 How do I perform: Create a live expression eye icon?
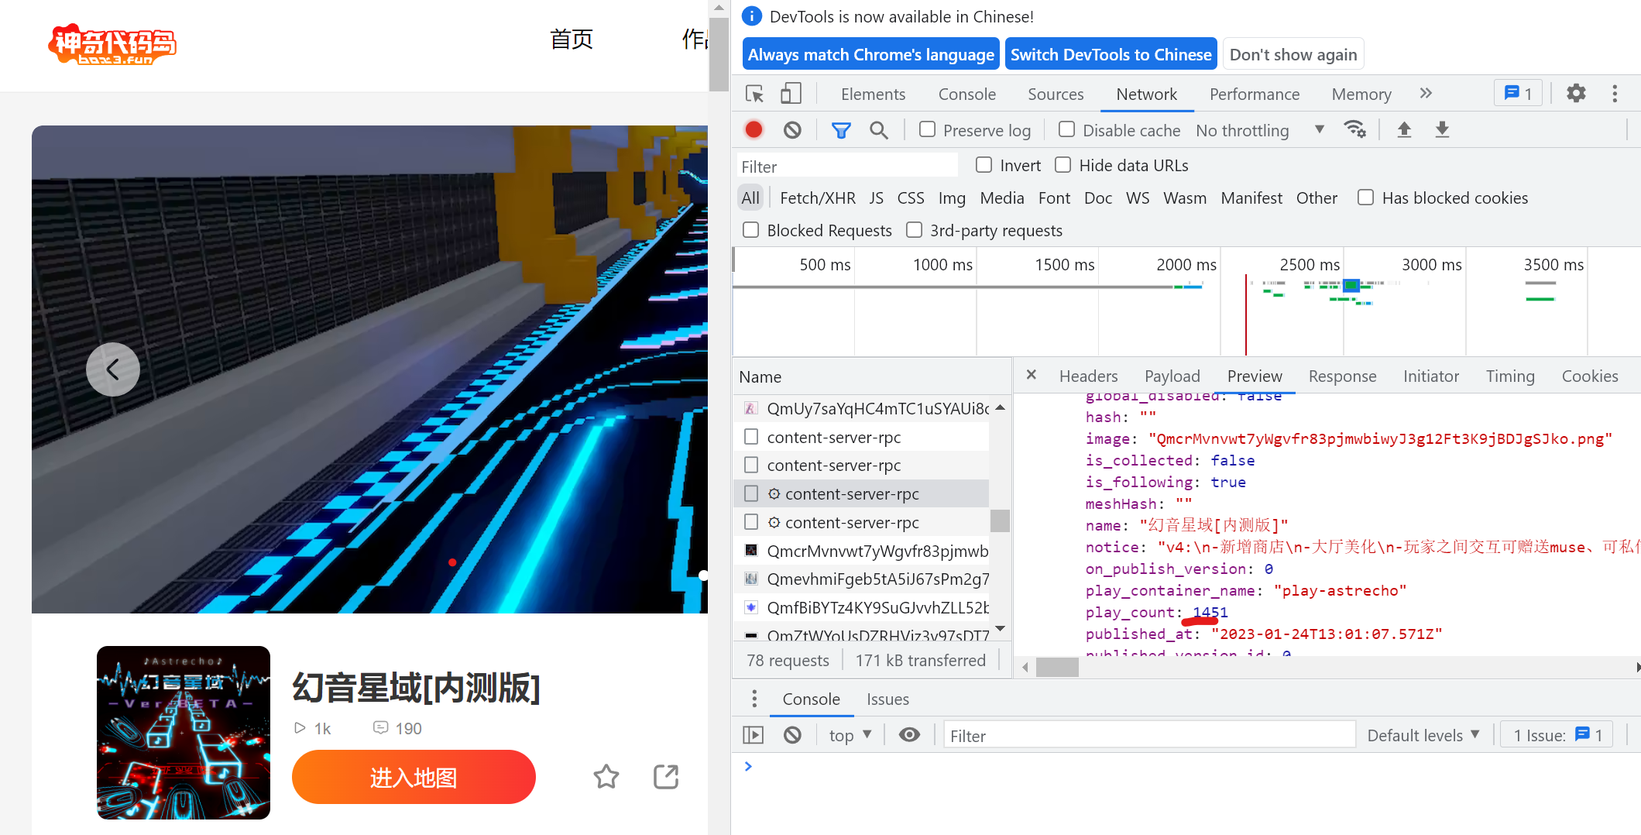(909, 735)
